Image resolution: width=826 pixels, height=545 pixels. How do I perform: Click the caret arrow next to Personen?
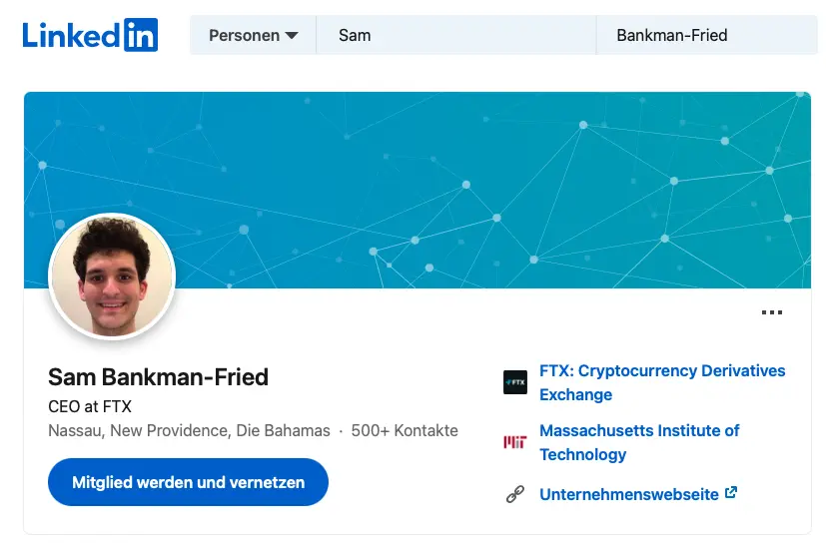tap(292, 36)
